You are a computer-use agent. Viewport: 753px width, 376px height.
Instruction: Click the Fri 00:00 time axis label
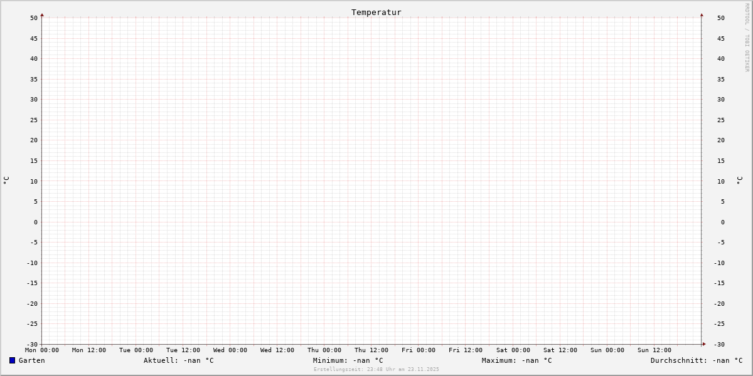click(x=419, y=350)
